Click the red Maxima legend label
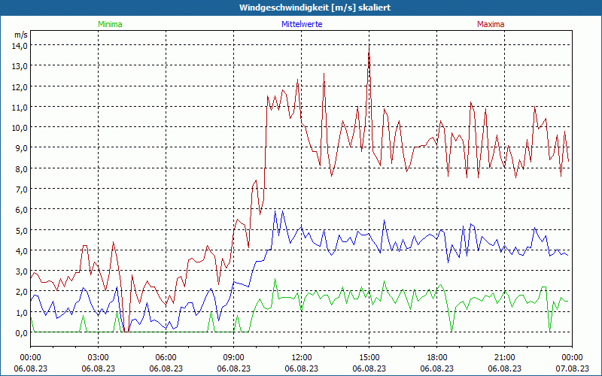The height and width of the screenshot is (376, 602). tap(491, 24)
